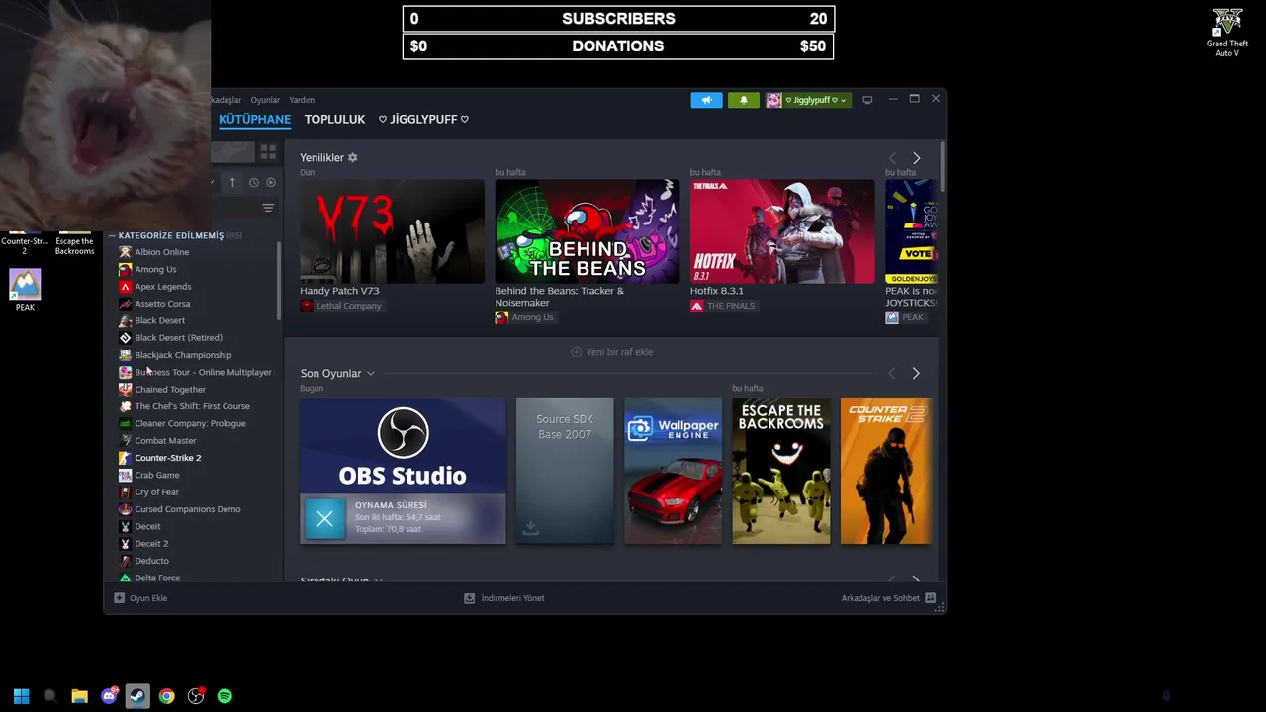1266x712 pixels.
Task: Select Counter-Strike 2 in the library list
Action: click(167, 458)
